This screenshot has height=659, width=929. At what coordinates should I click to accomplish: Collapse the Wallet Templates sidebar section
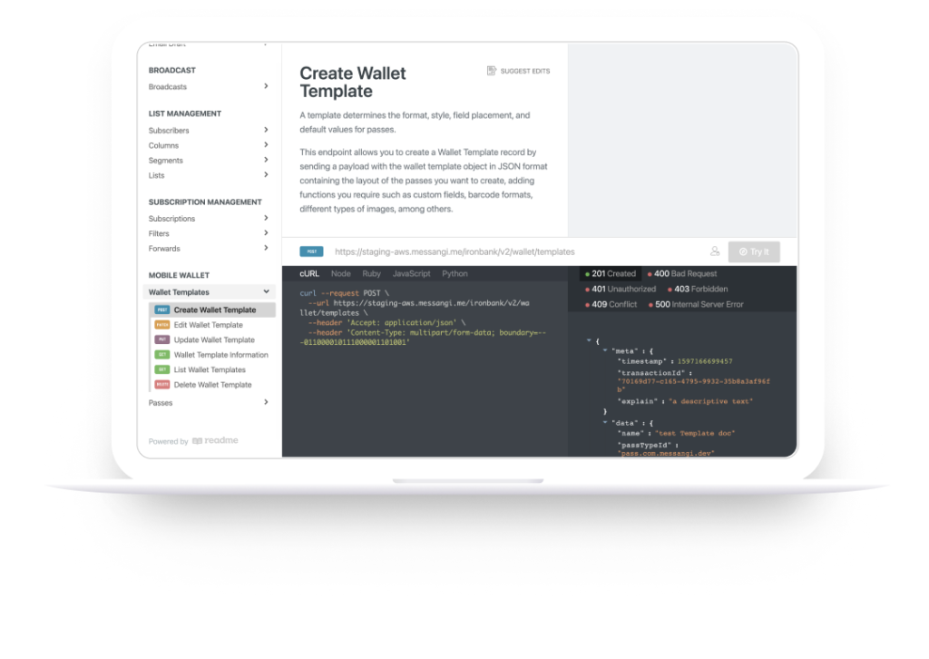point(266,292)
